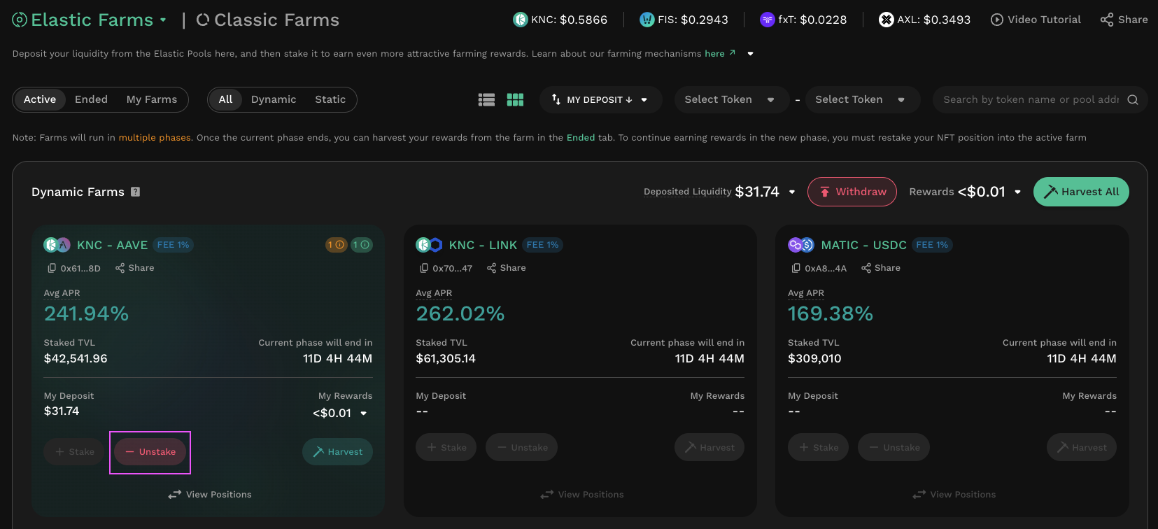
Task: View Positions for KNC - LINK
Action: click(x=581, y=495)
